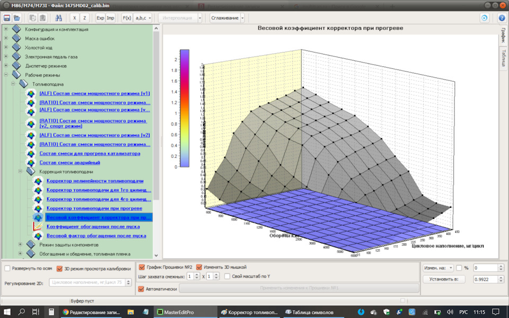Click the tree panel's vertical scrollbar thumb
The width and height of the screenshot is (509, 318).
(x=156, y=116)
